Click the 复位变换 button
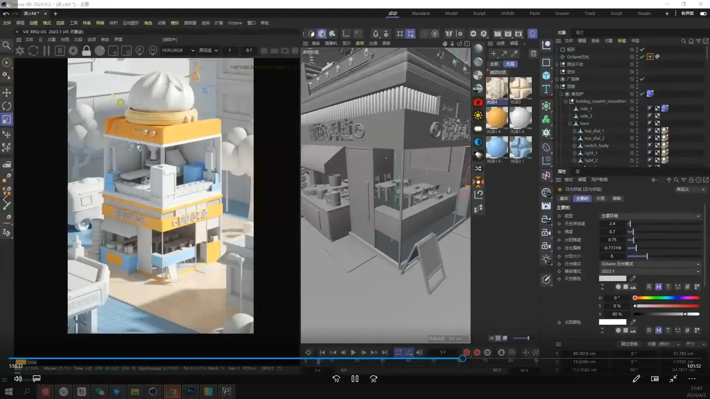Viewport: 710px width, 399px height. [629, 344]
